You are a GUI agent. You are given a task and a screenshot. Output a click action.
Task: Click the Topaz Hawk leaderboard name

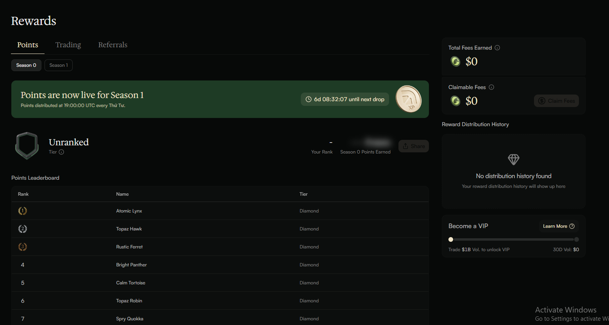(129, 229)
